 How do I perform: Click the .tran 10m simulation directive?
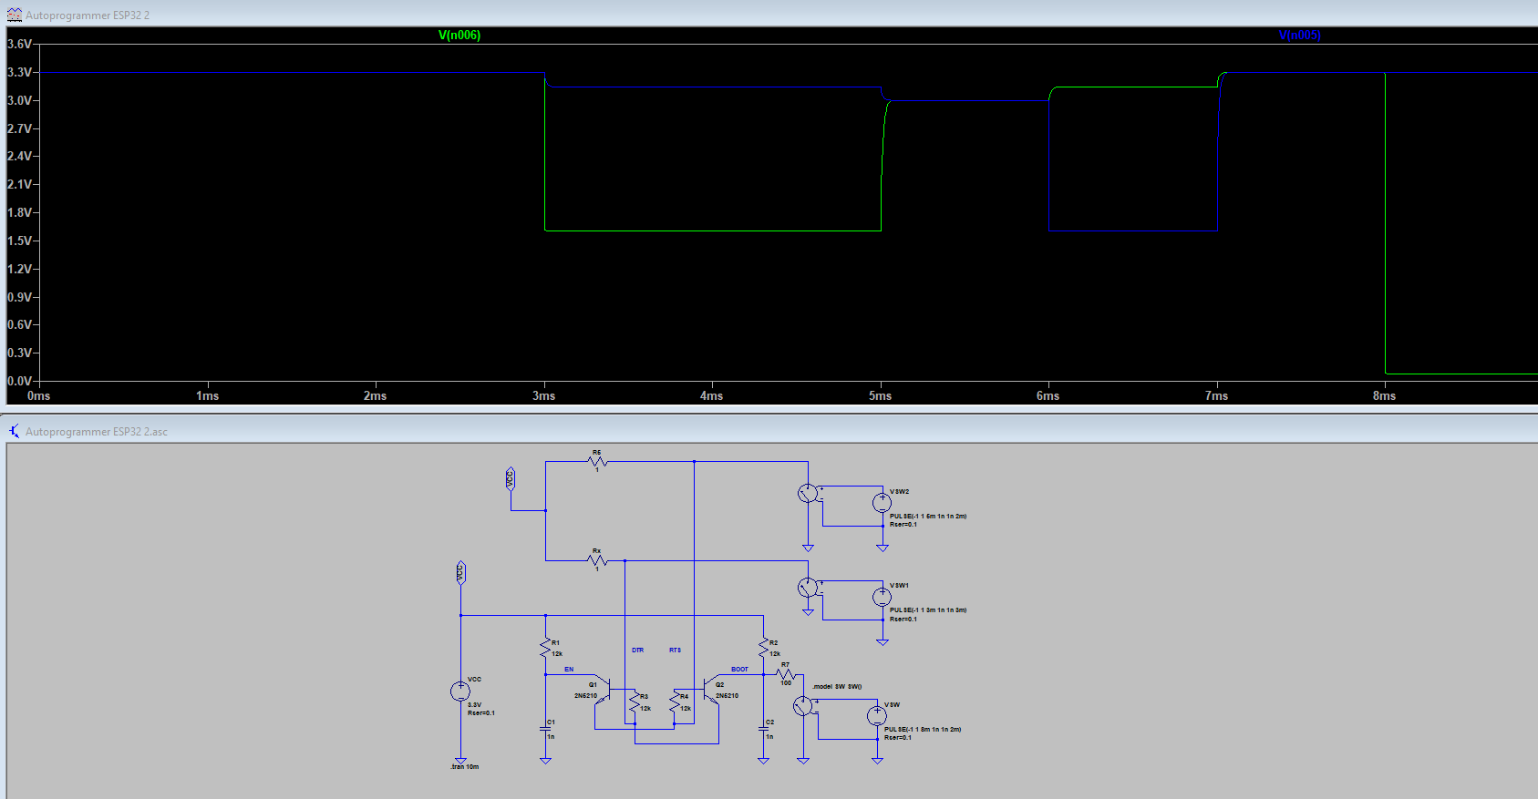click(x=464, y=767)
